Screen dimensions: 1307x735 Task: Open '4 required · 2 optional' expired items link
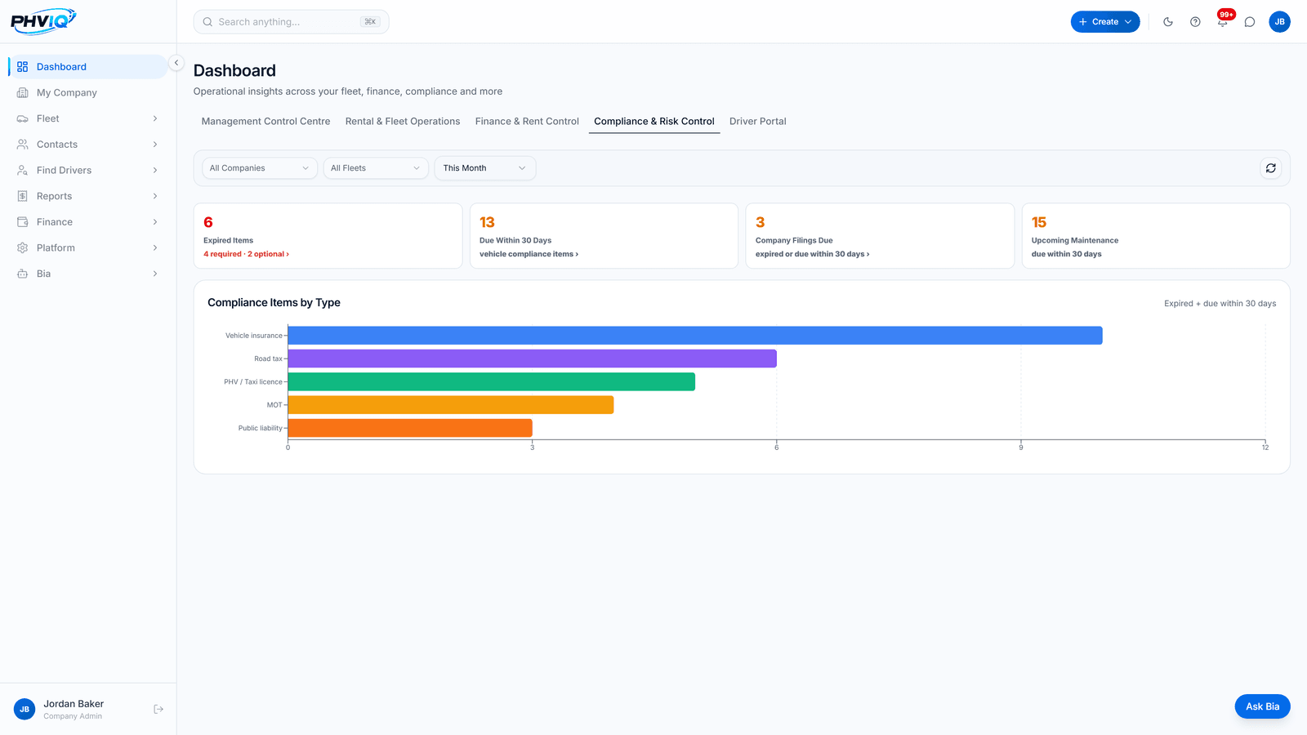pyautogui.click(x=246, y=254)
